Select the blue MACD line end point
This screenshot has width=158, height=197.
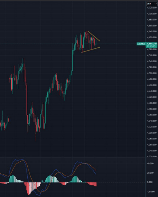(96, 174)
